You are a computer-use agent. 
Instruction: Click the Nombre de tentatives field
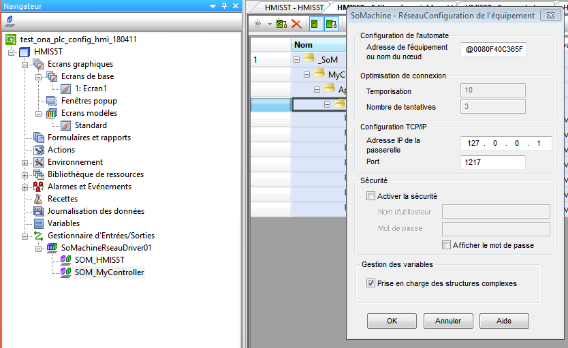492,106
